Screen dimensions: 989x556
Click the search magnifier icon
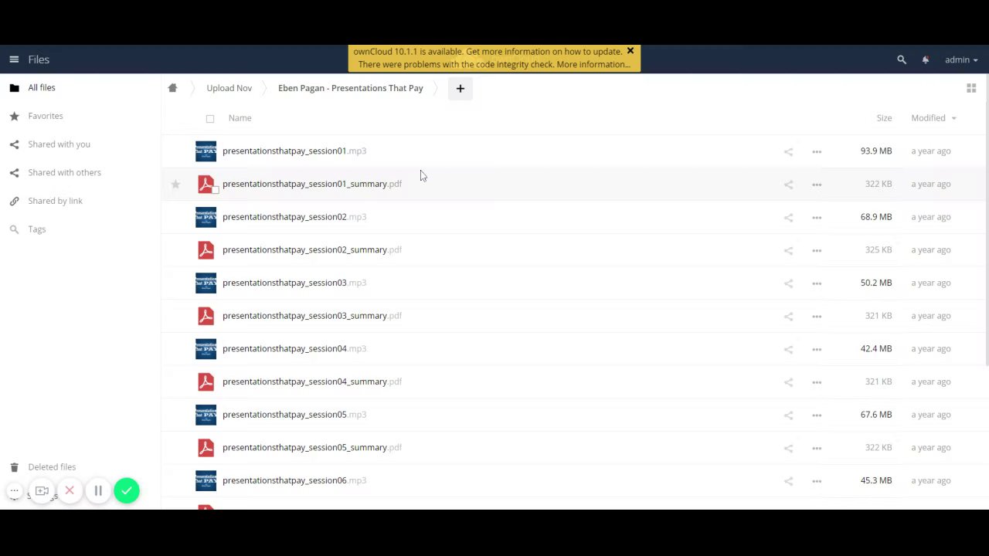pyautogui.click(x=902, y=59)
